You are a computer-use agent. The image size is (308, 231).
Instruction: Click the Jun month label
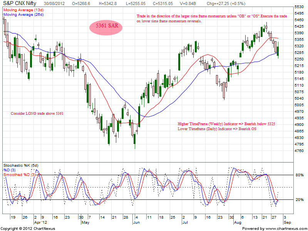coord(136,223)
